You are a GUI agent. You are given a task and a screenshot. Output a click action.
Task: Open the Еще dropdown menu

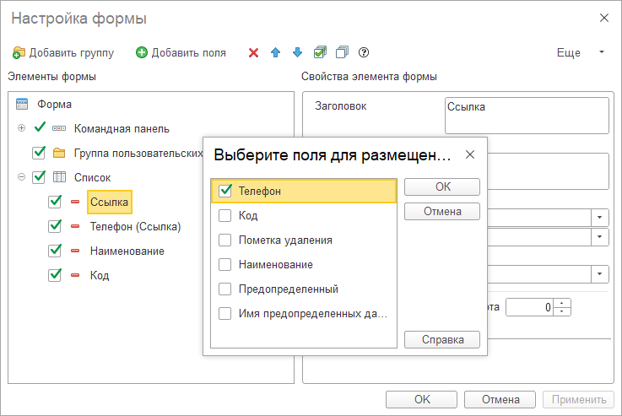tap(580, 53)
